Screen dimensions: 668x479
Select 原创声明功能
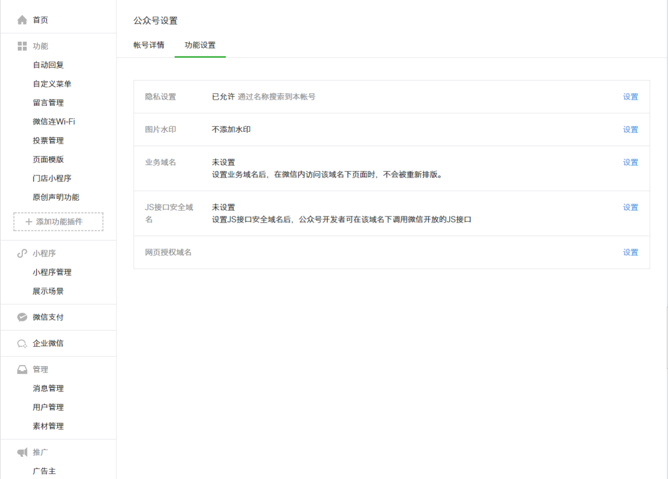(56, 197)
